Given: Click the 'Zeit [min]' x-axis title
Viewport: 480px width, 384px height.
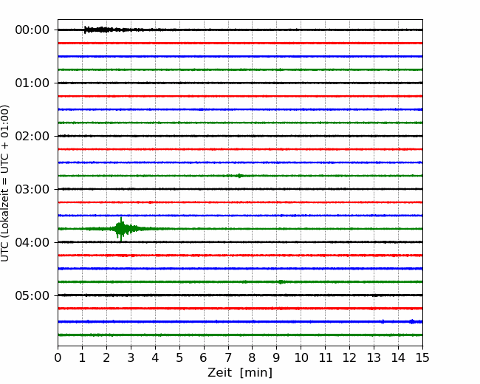Looking at the screenshot, I should point(240,373).
